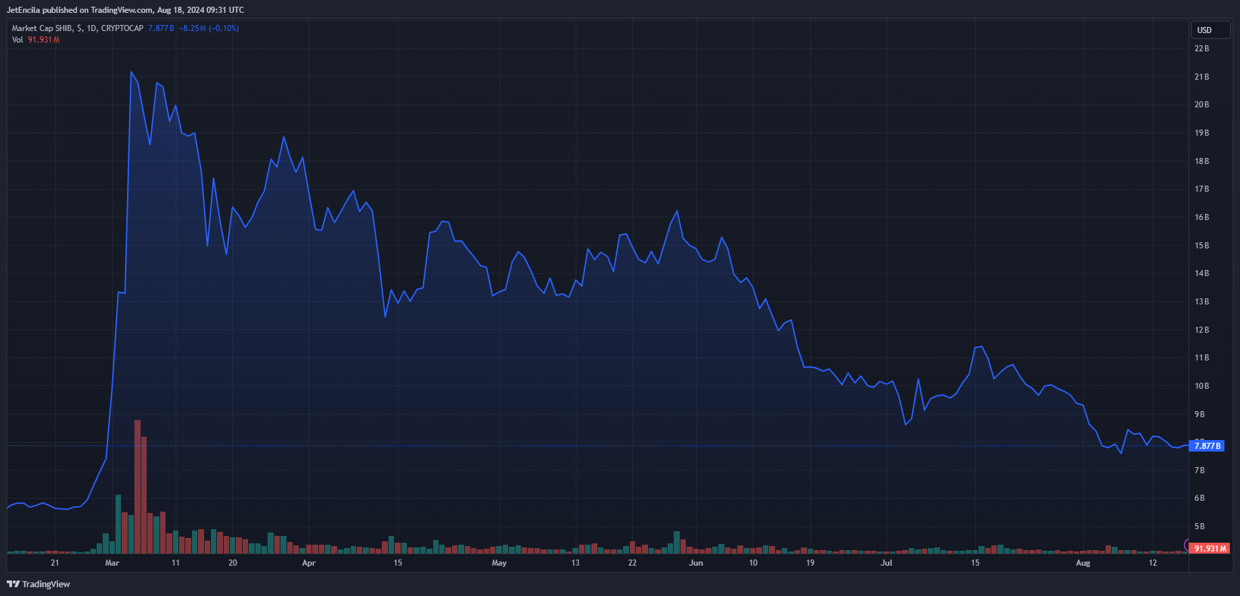Select the Vol indicator label
Screen dimensions: 1240x596
18,40
